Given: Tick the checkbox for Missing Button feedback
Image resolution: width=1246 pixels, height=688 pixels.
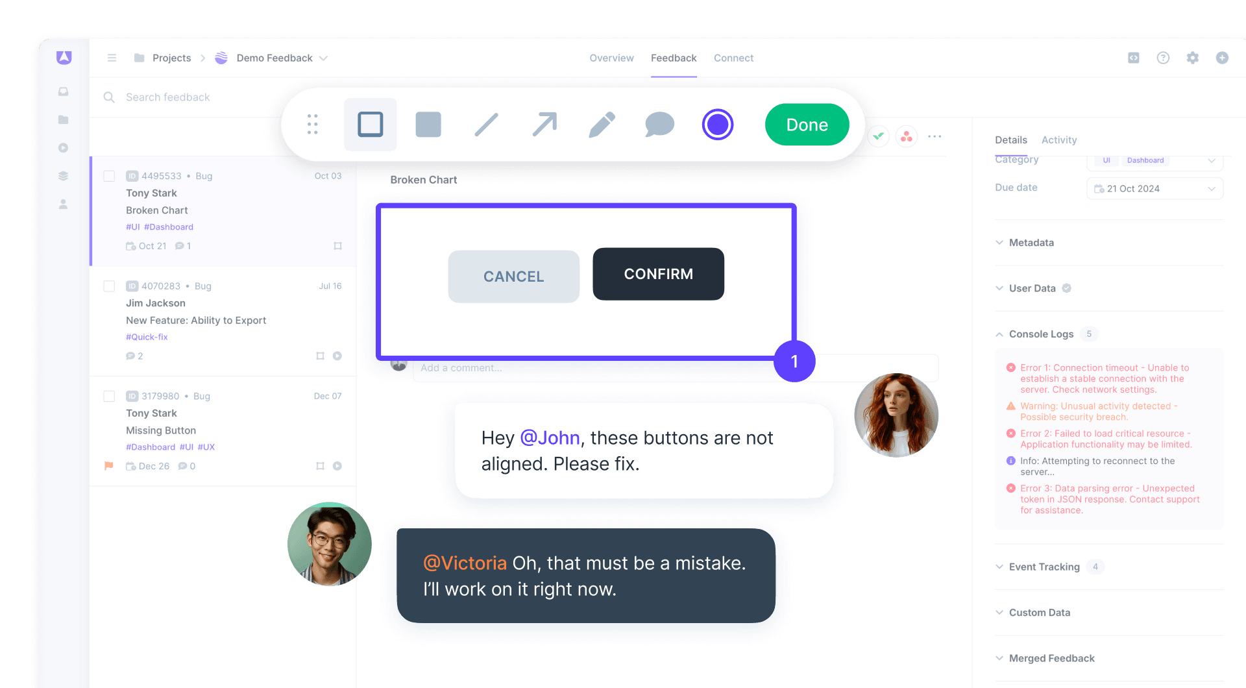Looking at the screenshot, I should coord(109,396).
